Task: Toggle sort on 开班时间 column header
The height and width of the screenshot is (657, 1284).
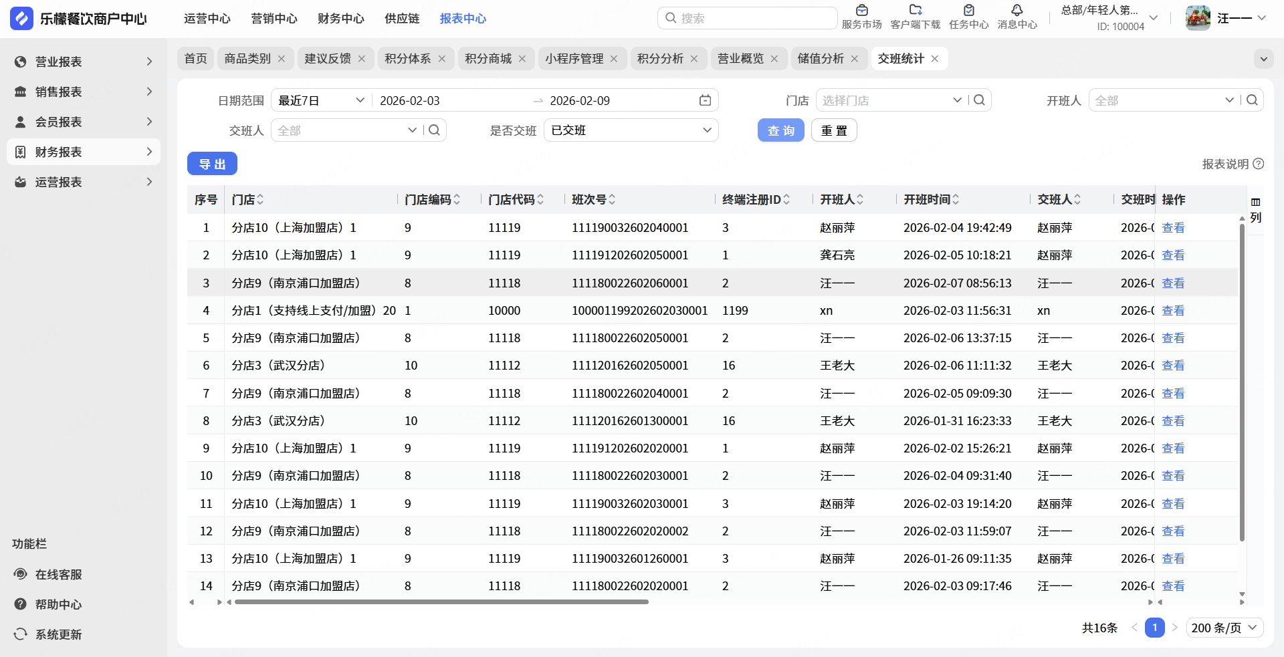Action: 956,200
